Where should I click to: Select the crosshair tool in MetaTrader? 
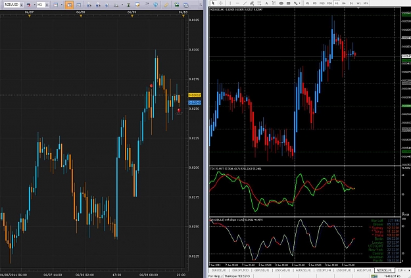click(221, 3)
